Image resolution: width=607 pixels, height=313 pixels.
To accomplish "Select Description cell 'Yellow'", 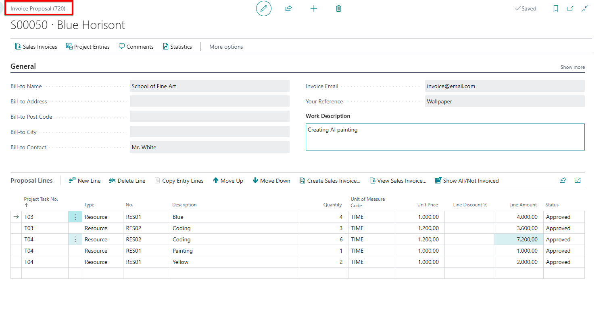I will pyautogui.click(x=234, y=262).
